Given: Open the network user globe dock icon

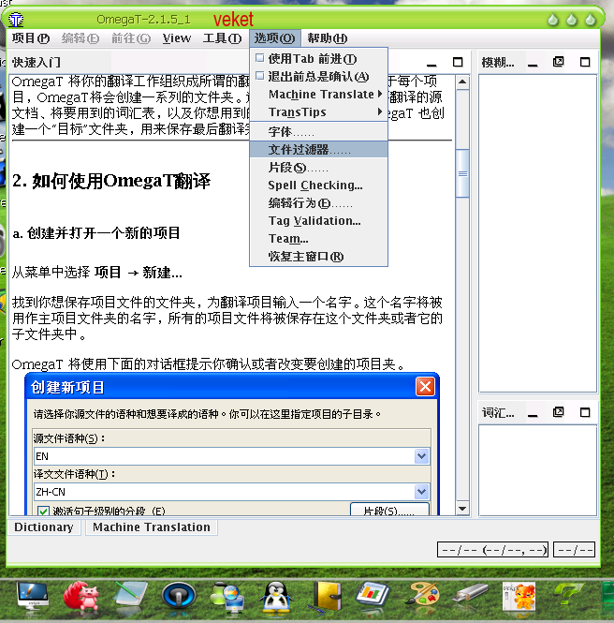Looking at the screenshot, I should [x=227, y=597].
